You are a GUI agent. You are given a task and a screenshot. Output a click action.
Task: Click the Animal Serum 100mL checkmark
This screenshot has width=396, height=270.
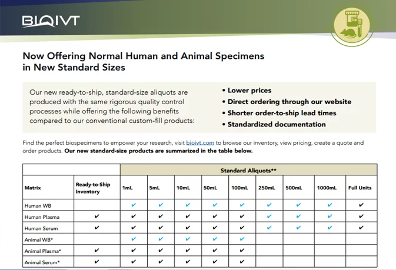coord(242,262)
